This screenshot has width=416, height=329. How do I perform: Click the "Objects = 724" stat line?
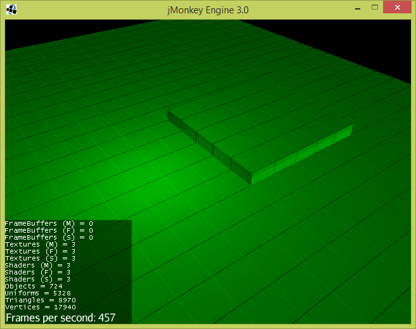click(x=34, y=286)
